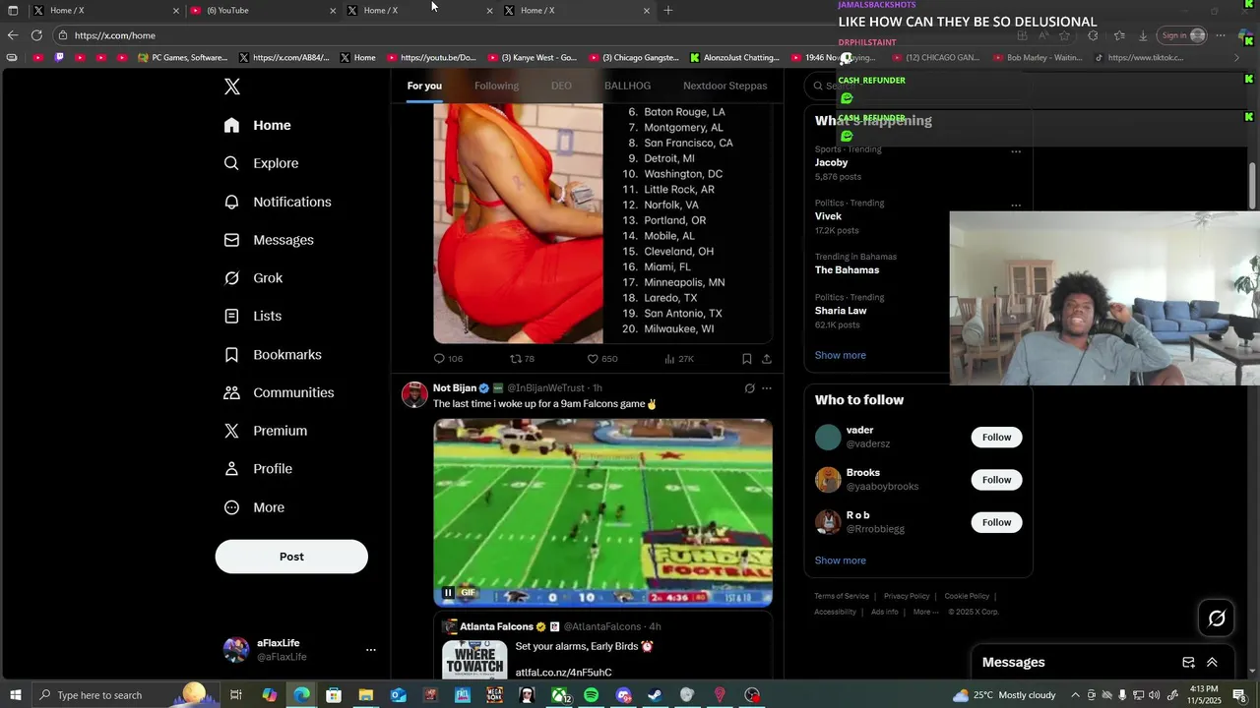This screenshot has width=1260, height=708.
Task: Bookmark the city list post
Action: (x=746, y=359)
